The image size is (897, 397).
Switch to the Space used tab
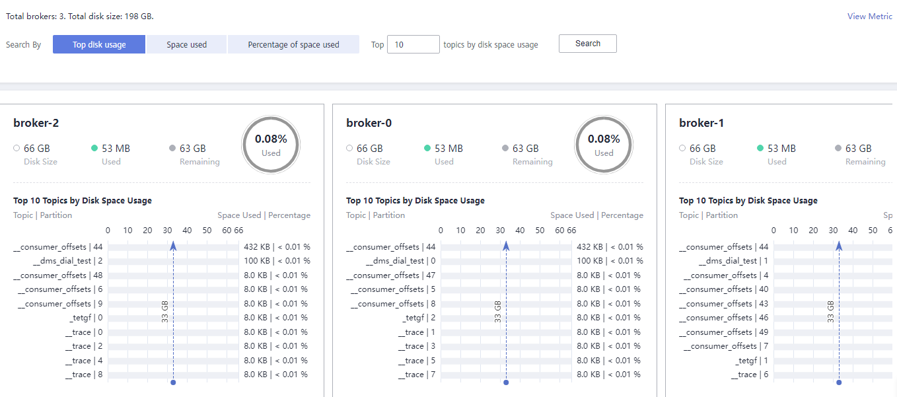pyautogui.click(x=186, y=44)
